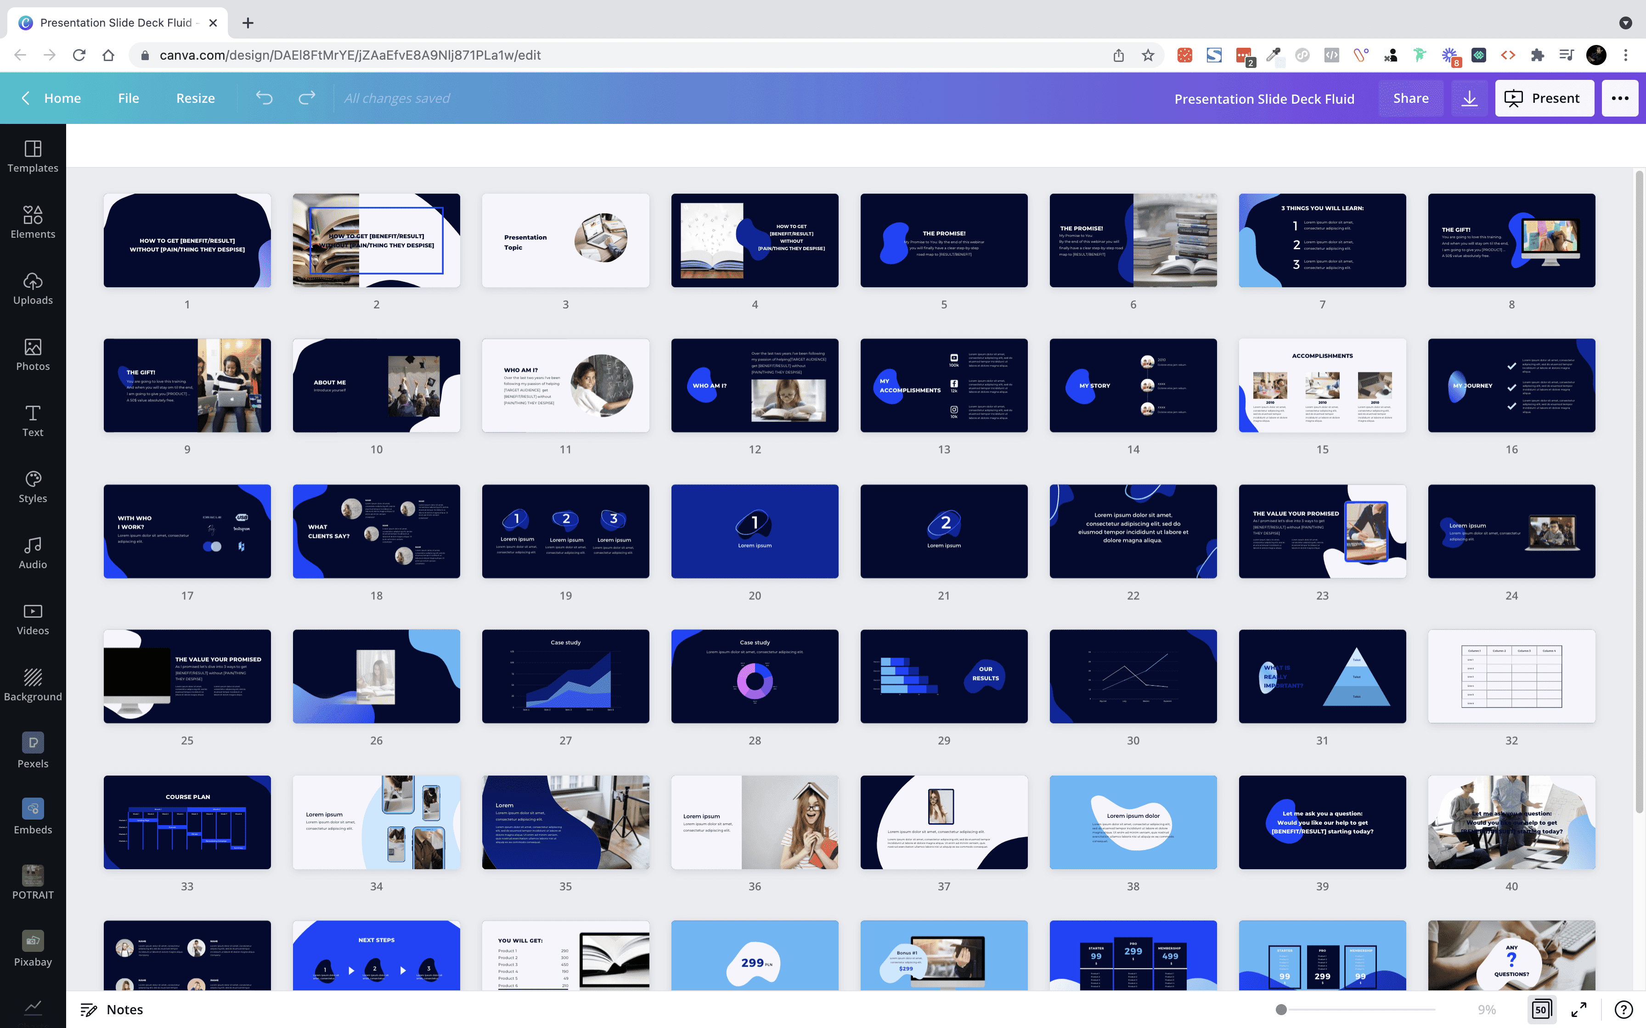
Task: Open the Uploads panel
Action: pos(33,288)
